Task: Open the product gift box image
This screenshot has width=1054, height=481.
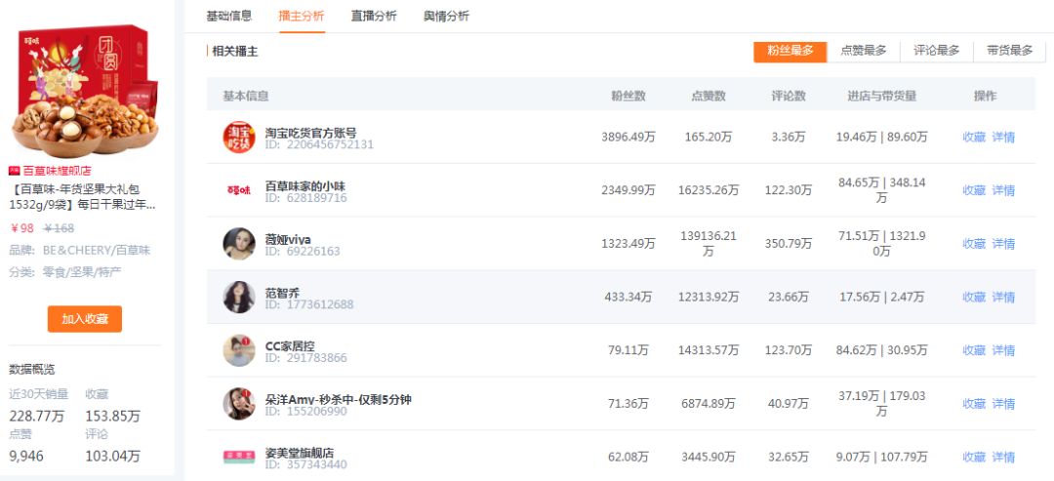Action: tap(85, 91)
